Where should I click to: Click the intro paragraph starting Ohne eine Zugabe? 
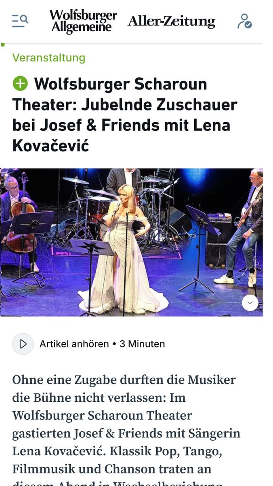click(x=126, y=429)
